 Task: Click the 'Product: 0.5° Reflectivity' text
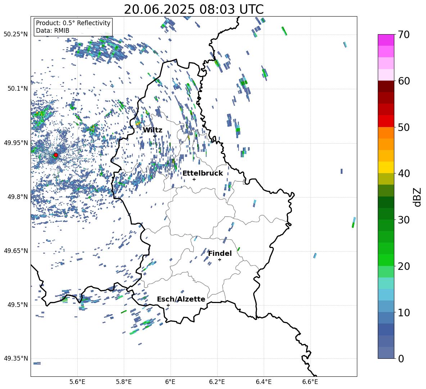[x=73, y=23]
